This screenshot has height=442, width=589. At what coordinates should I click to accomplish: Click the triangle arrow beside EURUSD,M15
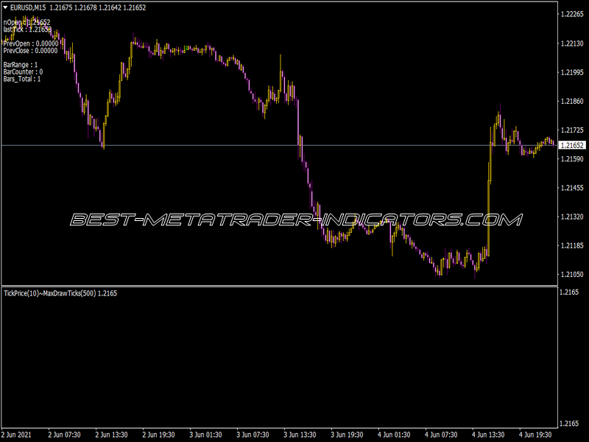(x=5, y=7)
